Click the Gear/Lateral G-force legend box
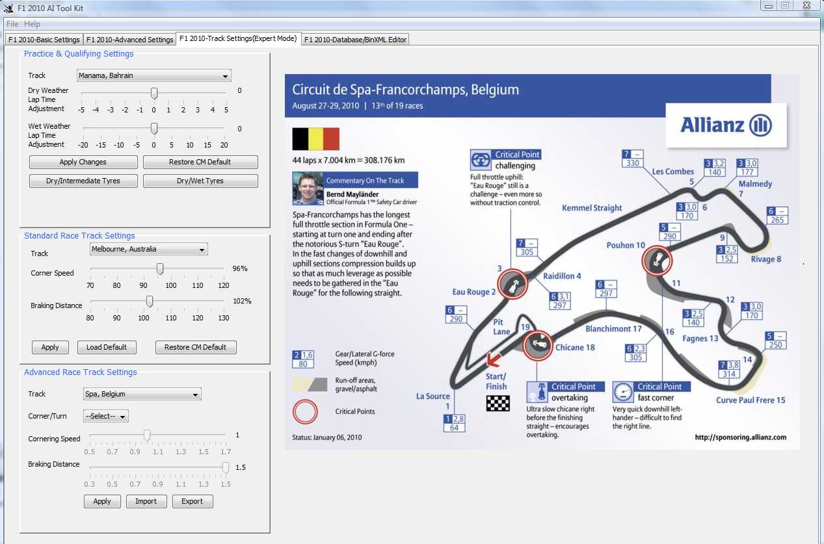 coord(304,359)
